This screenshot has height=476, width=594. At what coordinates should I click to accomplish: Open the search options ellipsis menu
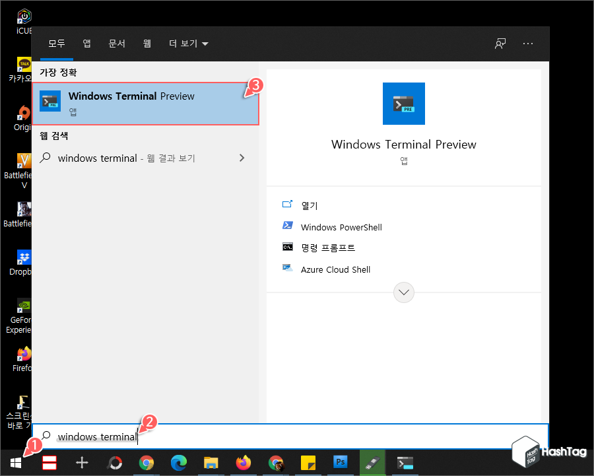pos(527,44)
